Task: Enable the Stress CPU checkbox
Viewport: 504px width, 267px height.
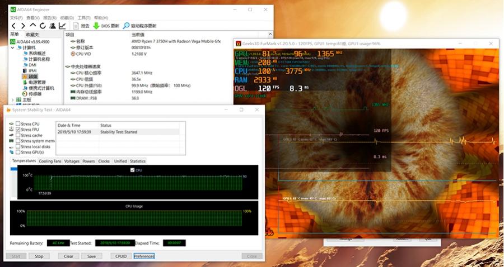Action: tap(18, 123)
